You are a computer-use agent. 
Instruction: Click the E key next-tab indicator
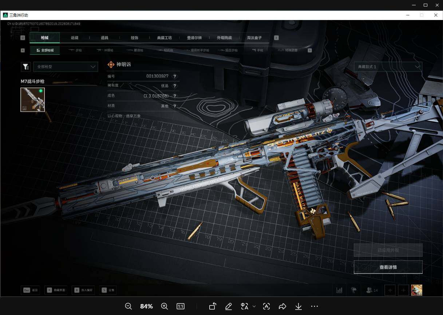[276, 38]
